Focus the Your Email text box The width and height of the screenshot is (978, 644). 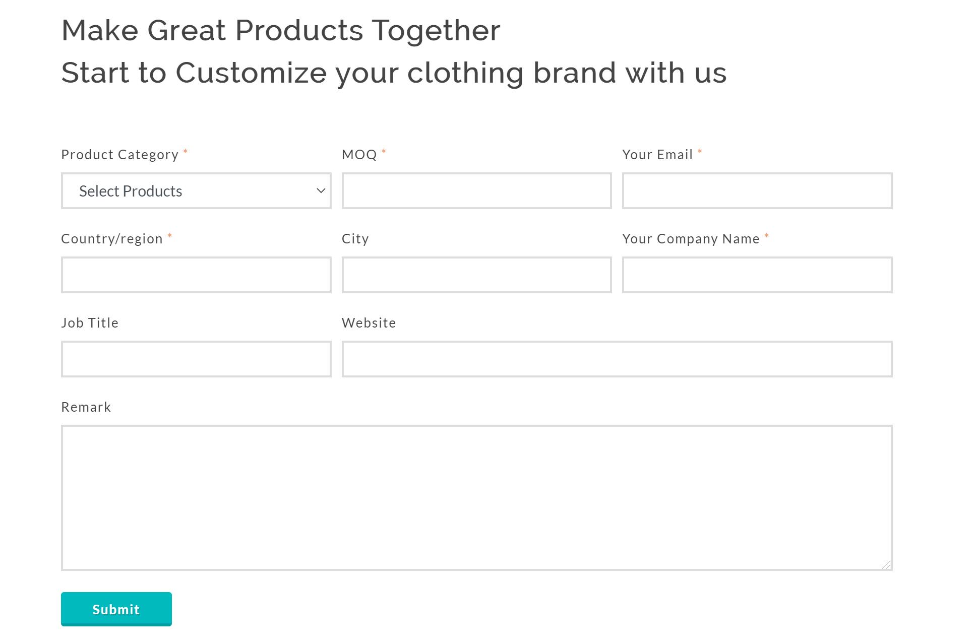[757, 191]
